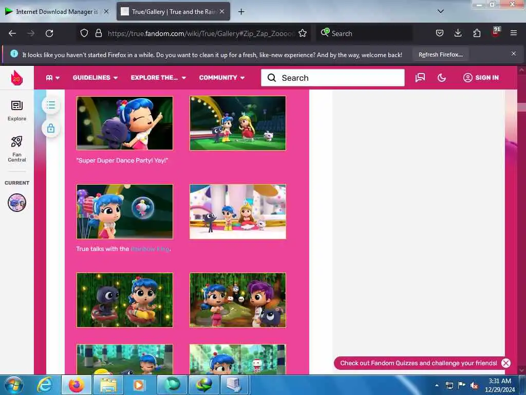526x395 pixels.
Task: Open the stage dance thumbnail with princess
Action: point(238,123)
